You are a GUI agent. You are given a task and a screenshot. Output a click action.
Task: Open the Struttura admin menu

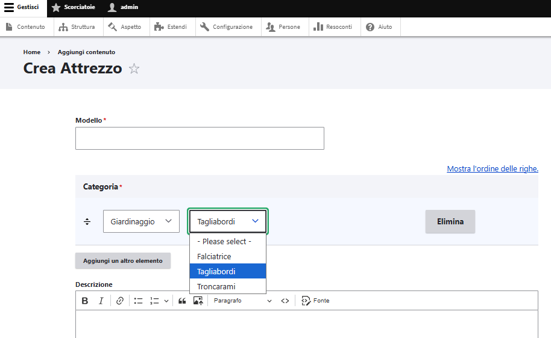pyautogui.click(x=77, y=27)
